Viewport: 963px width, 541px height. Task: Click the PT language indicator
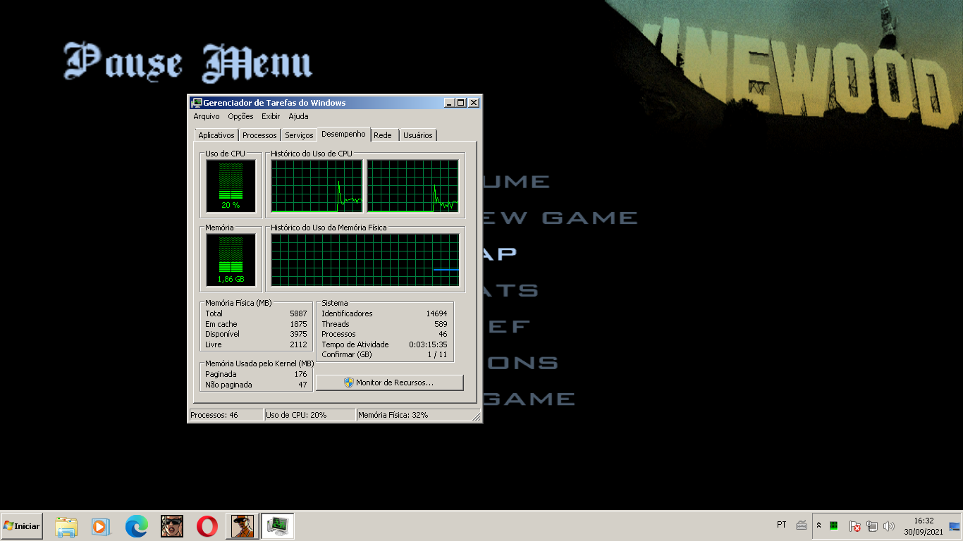tap(782, 525)
